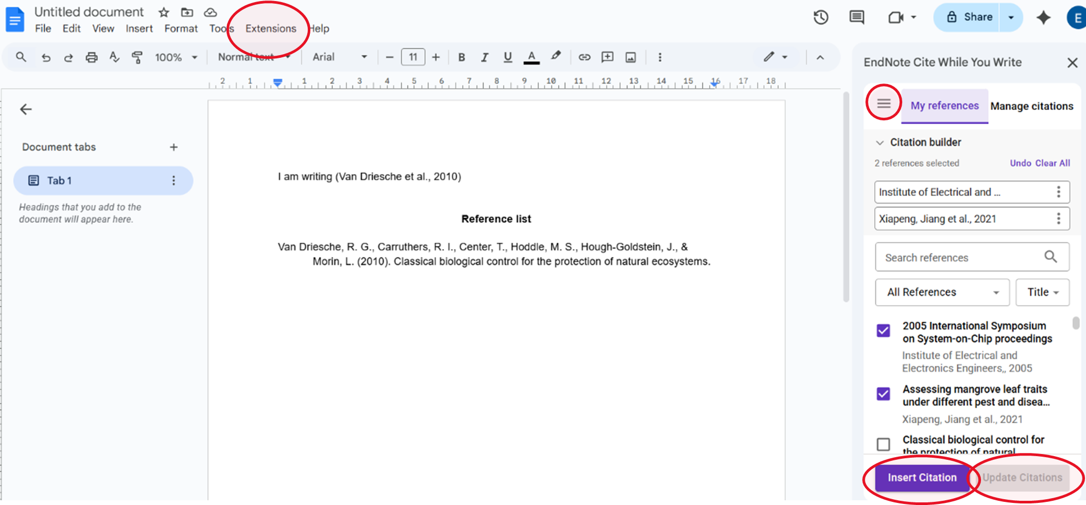Uncheck Assessing mangrove leaf traits reference
1086x505 pixels.
point(883,394)
